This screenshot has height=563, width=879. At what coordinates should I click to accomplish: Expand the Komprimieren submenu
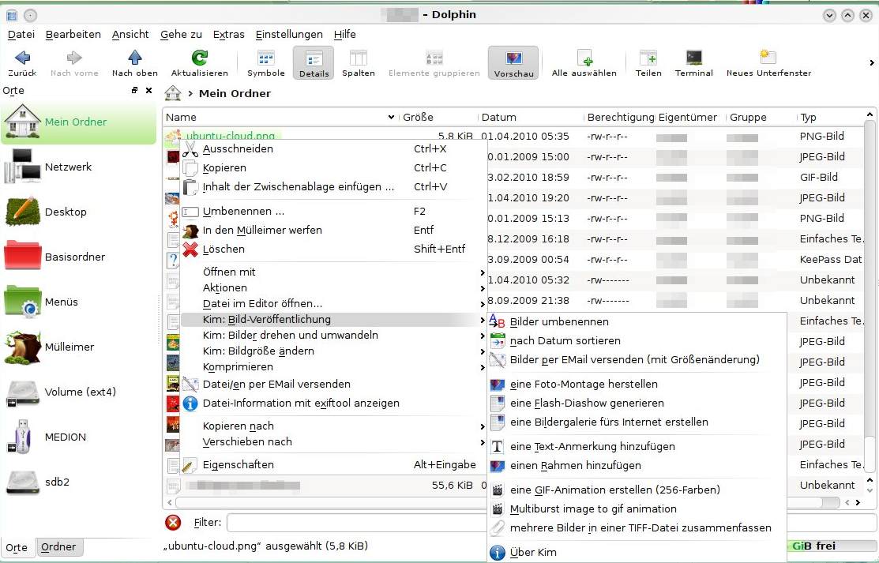pos(333,366)
